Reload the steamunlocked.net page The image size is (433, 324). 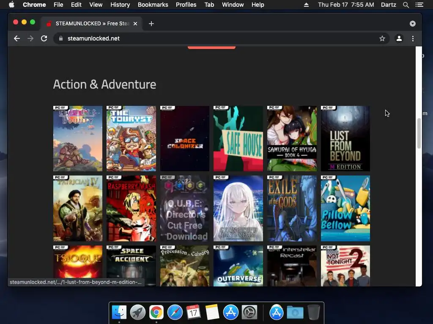pyautogui.click(x=44, y=38)
